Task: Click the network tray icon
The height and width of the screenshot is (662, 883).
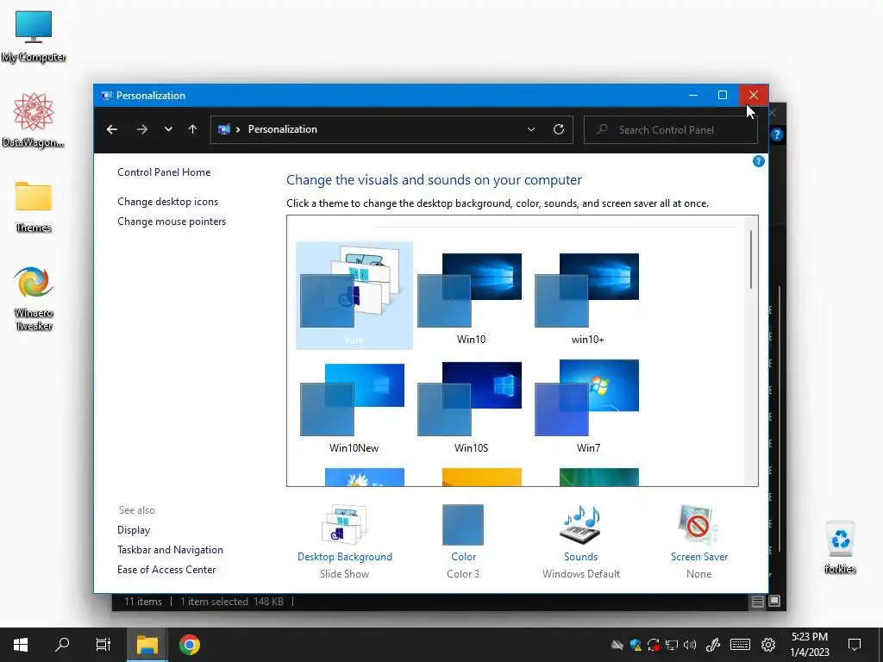Action: [672, 645]
